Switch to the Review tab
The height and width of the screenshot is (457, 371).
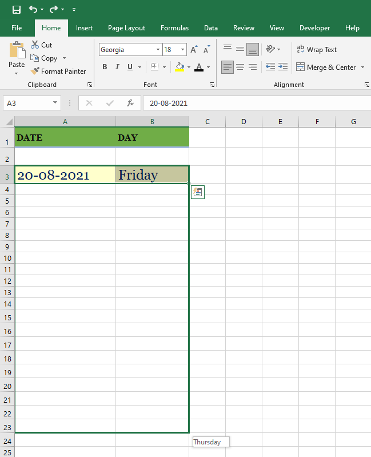(244, 28)
